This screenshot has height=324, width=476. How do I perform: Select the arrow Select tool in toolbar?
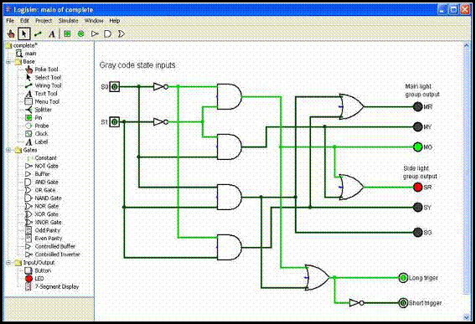point(24,33)
